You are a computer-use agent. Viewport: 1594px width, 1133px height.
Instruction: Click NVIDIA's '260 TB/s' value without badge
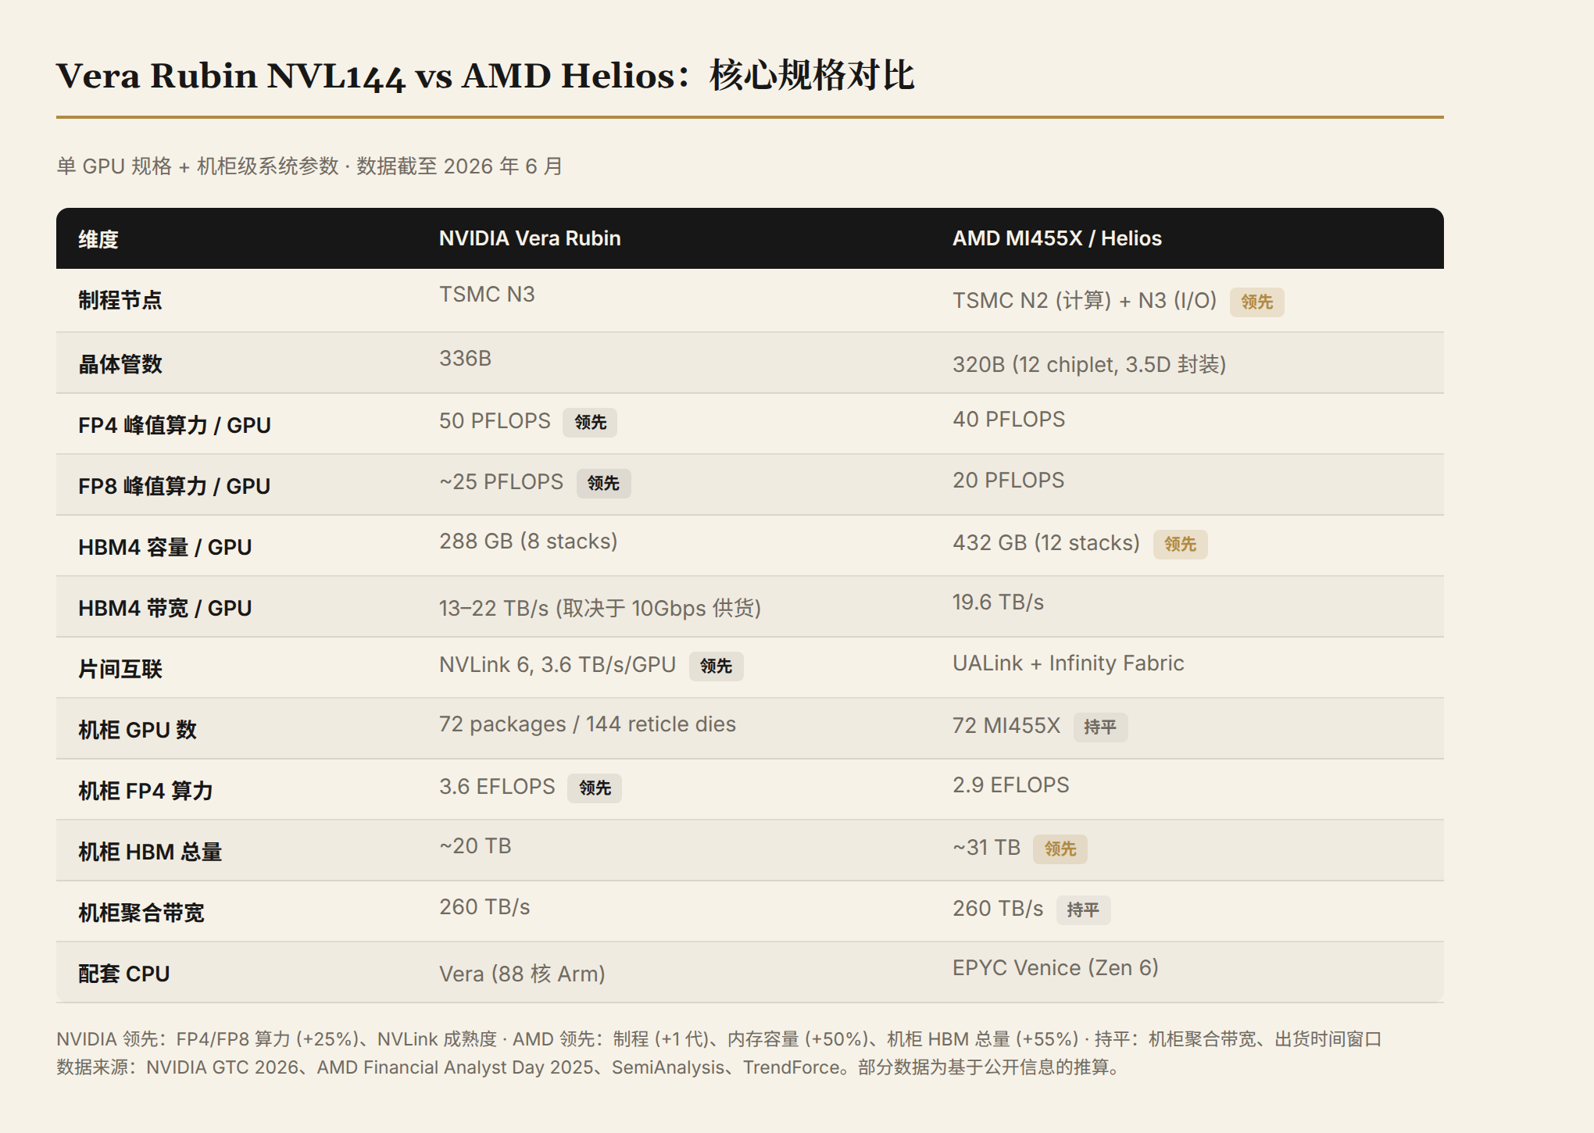[x=484, y=907]
